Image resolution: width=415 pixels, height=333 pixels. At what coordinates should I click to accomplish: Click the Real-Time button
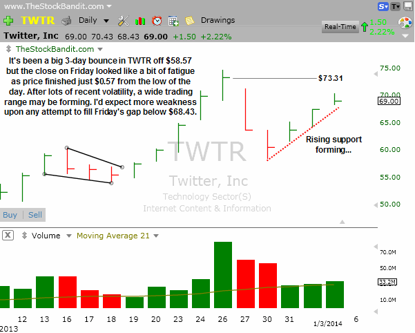click(340, 27)
